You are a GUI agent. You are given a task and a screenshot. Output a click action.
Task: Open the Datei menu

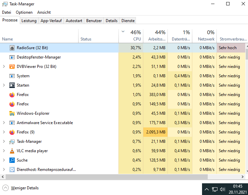tap(6, 12)
